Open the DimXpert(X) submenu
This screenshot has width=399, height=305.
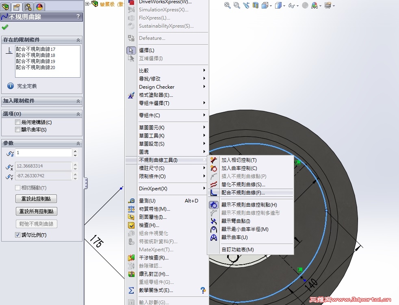[167, 189]
